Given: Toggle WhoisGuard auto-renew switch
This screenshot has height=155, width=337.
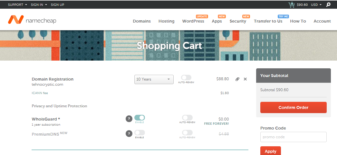Looking at the screenshot, I should coord(188,118).
